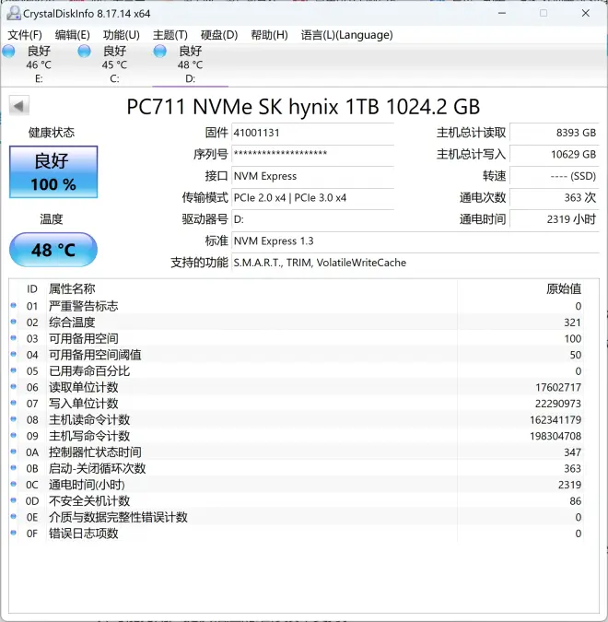Click status dot for attribute 03 可用备用空间
Screen dimensions: 608x622
tap(14, 338)
